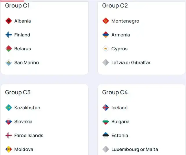
Task: Click the Luxembourg or Malta entry
Action: [135, 149]
